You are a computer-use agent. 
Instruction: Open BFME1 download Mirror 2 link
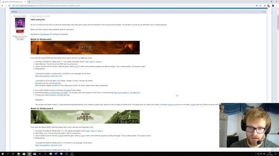99,62
